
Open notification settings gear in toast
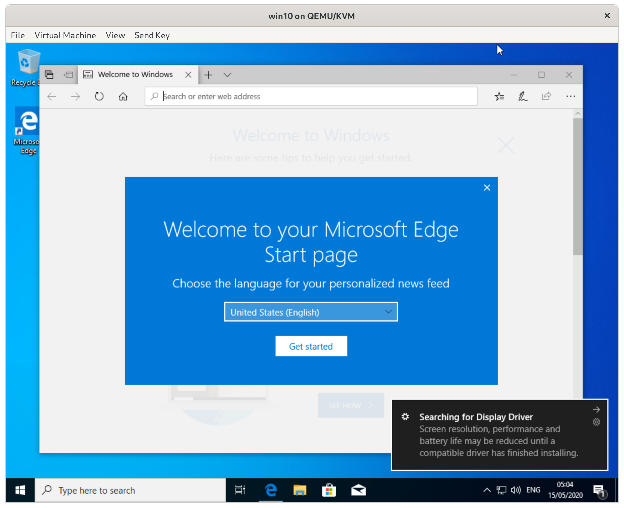(596, 422)
